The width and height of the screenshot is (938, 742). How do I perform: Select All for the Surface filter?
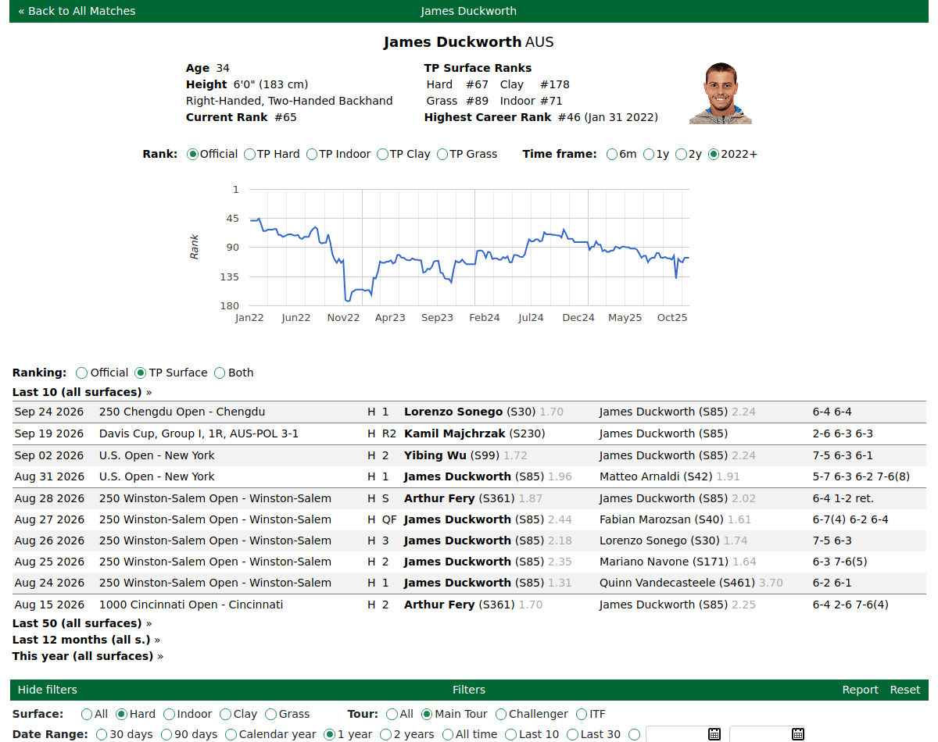tap(87, 714)
